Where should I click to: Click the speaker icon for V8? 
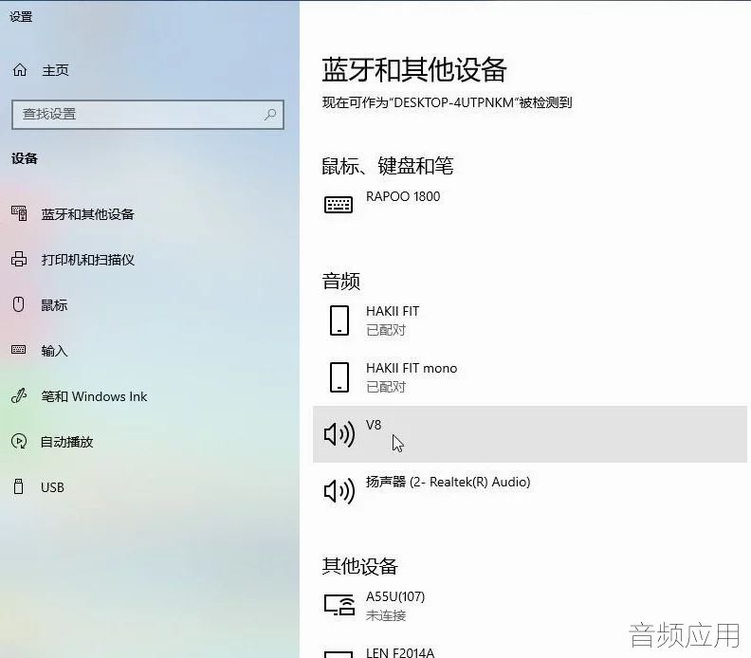pos(339,434)
